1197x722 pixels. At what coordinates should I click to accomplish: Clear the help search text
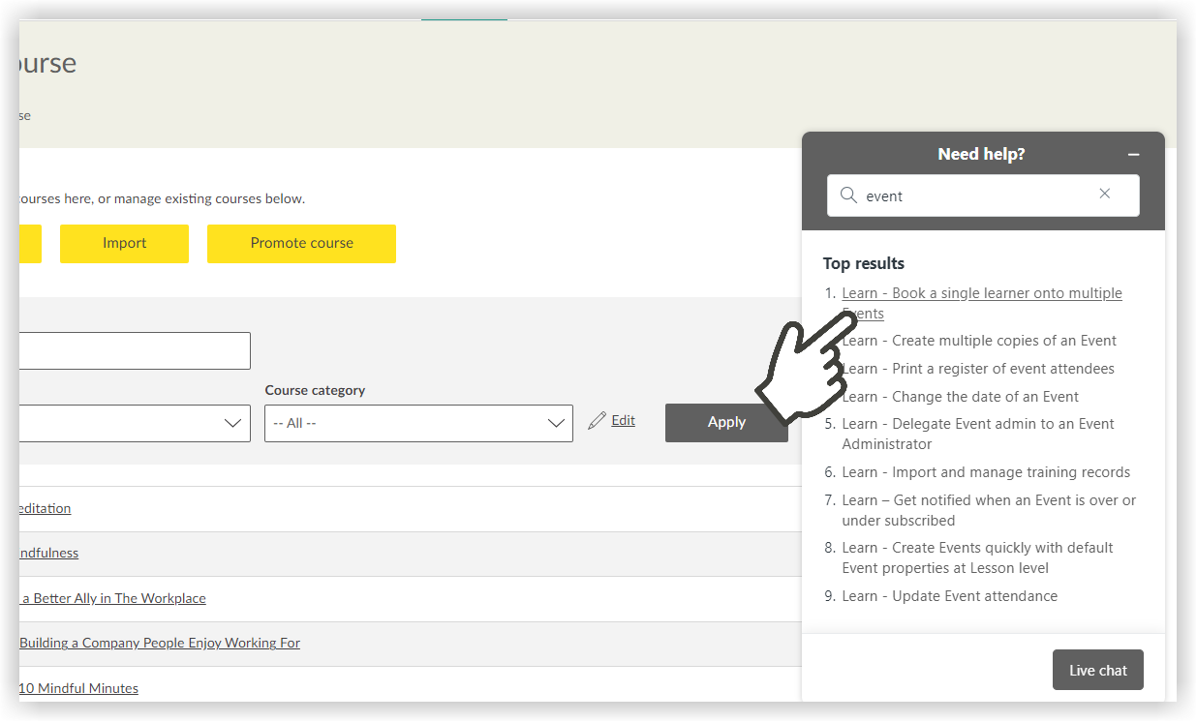tap(1105, 195)
